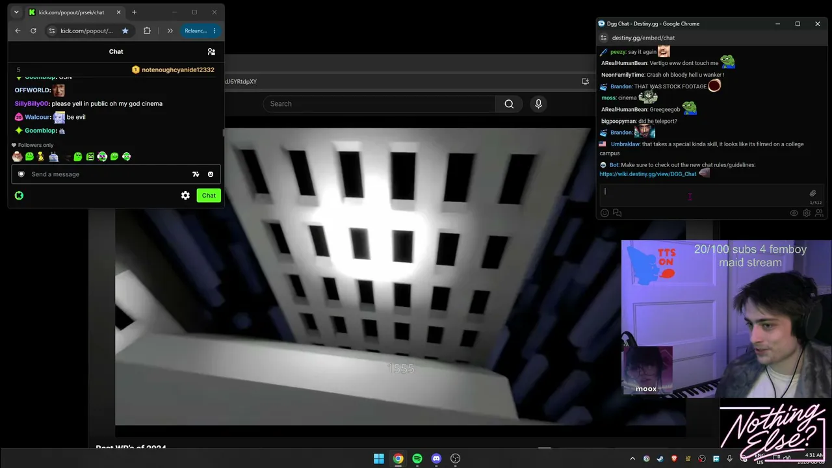The height and width of the screenshot is (468, 832).
Task: Open the DGG whispers icon
Action: point(617,213)
